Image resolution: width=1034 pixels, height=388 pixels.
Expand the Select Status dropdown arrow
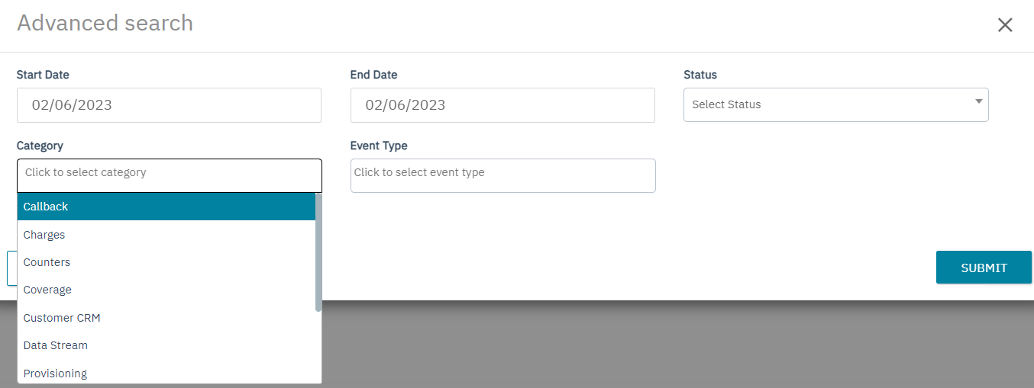(978, 101)
